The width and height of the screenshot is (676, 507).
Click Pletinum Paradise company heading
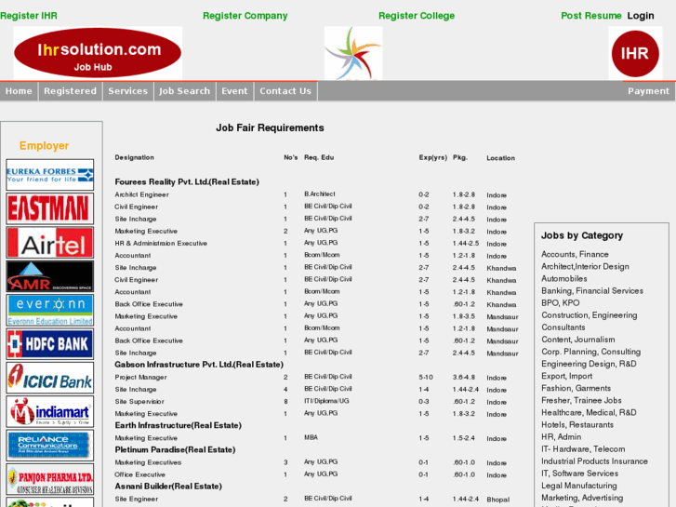click(x=175, y=449)
